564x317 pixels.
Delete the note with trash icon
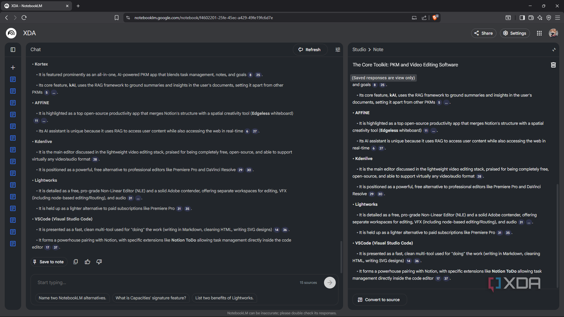point(553,65)
